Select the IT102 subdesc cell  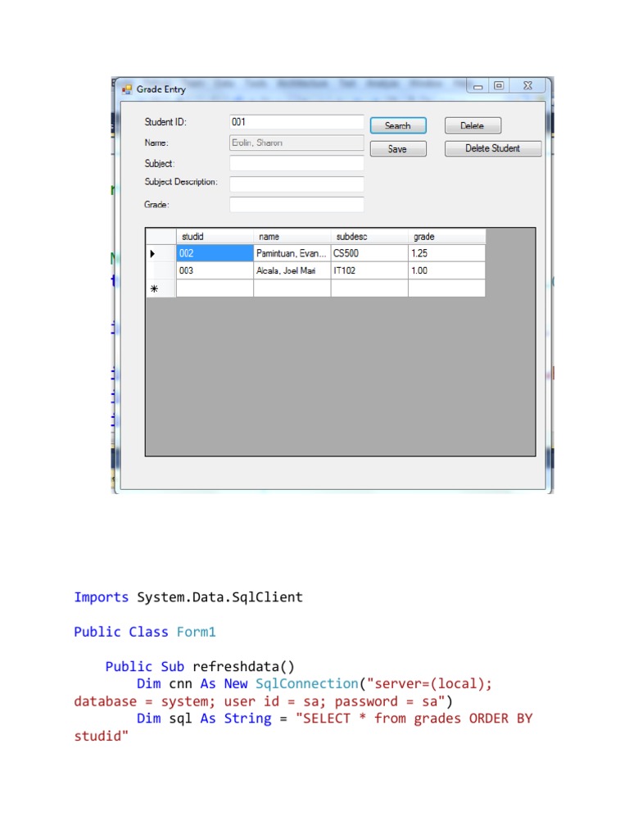[369, 270]
